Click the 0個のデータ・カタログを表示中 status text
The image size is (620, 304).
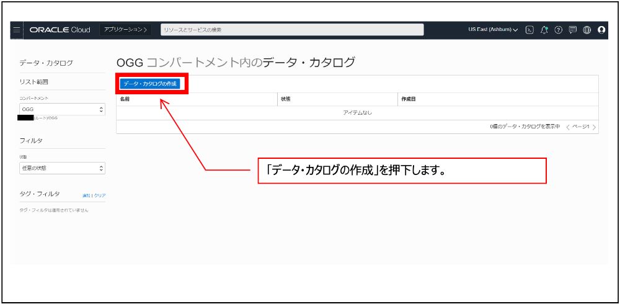tap(525, 127)
